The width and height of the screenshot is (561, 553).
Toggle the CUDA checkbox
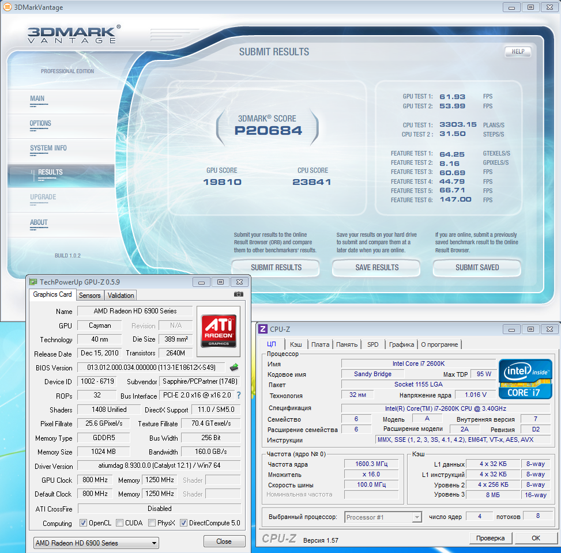[119, 523]
